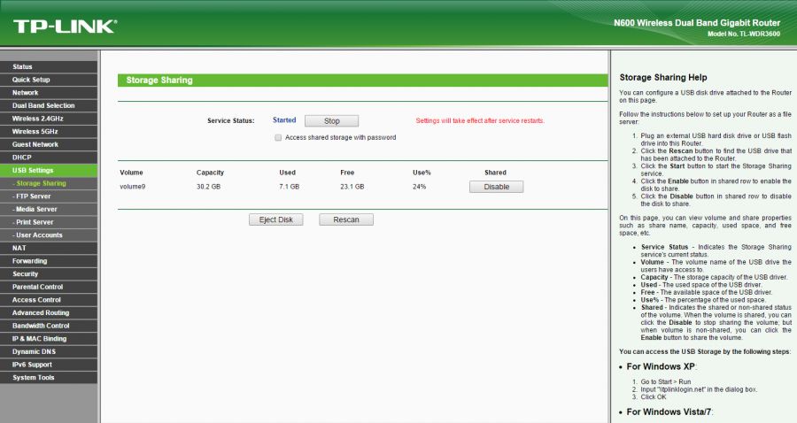This screenshot has width=797, height=423.
Task: Open Network settings in sidebar
Action: tap(26, 92)
